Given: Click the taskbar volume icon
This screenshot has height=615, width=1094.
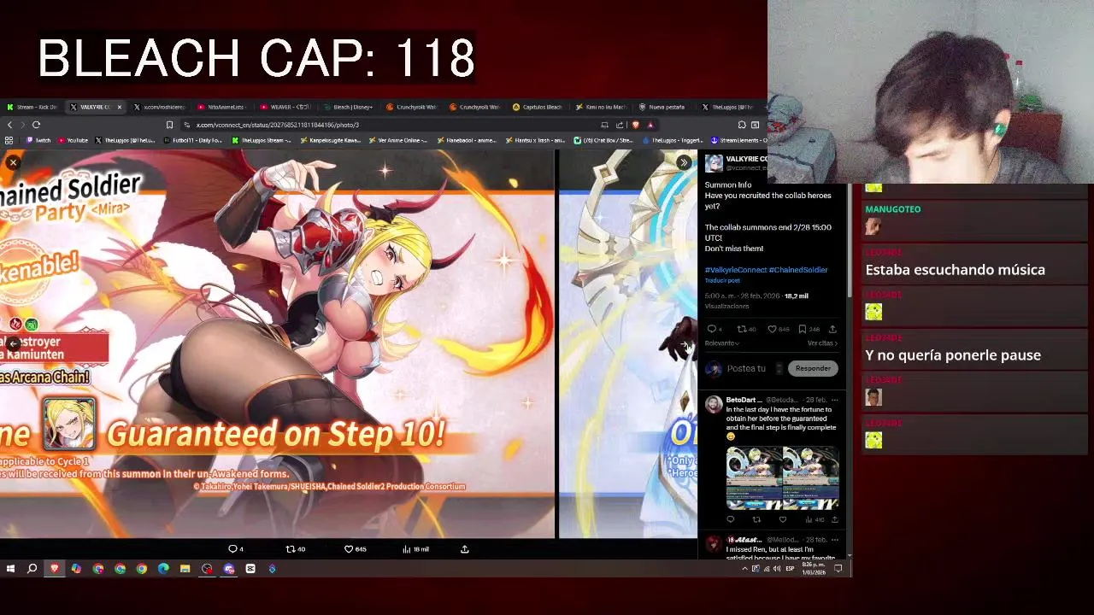Looking at the screenshot, I should click(776, 569).
